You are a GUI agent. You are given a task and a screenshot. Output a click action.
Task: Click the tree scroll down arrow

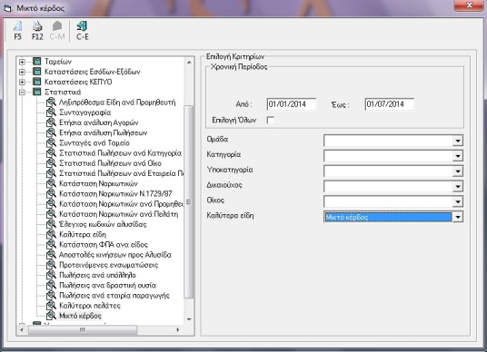coord(189,319)
